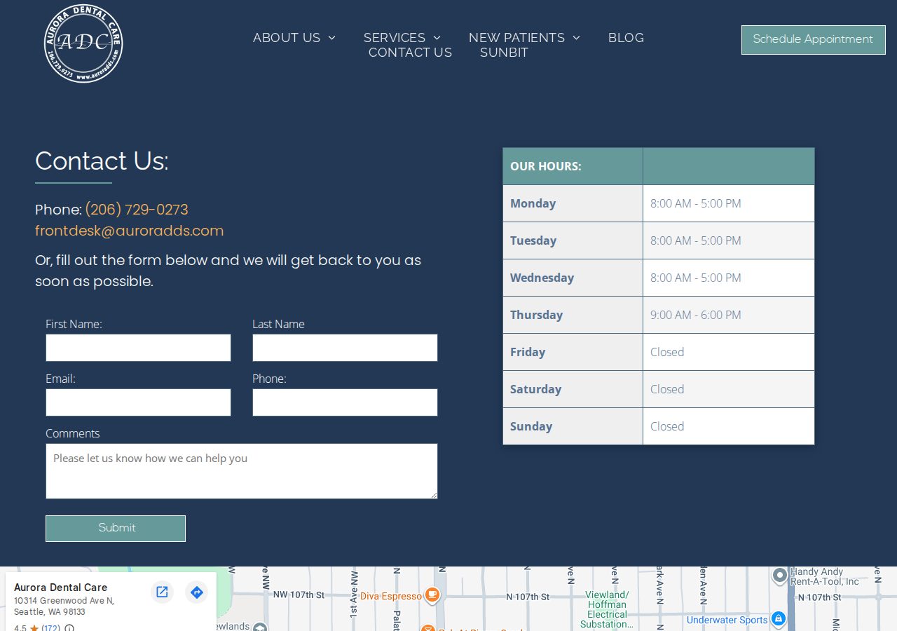Image resolution: width=897 pixels, height=631 pixels.
Task: Click the Contact Us heading
Action: coord(102,161)
